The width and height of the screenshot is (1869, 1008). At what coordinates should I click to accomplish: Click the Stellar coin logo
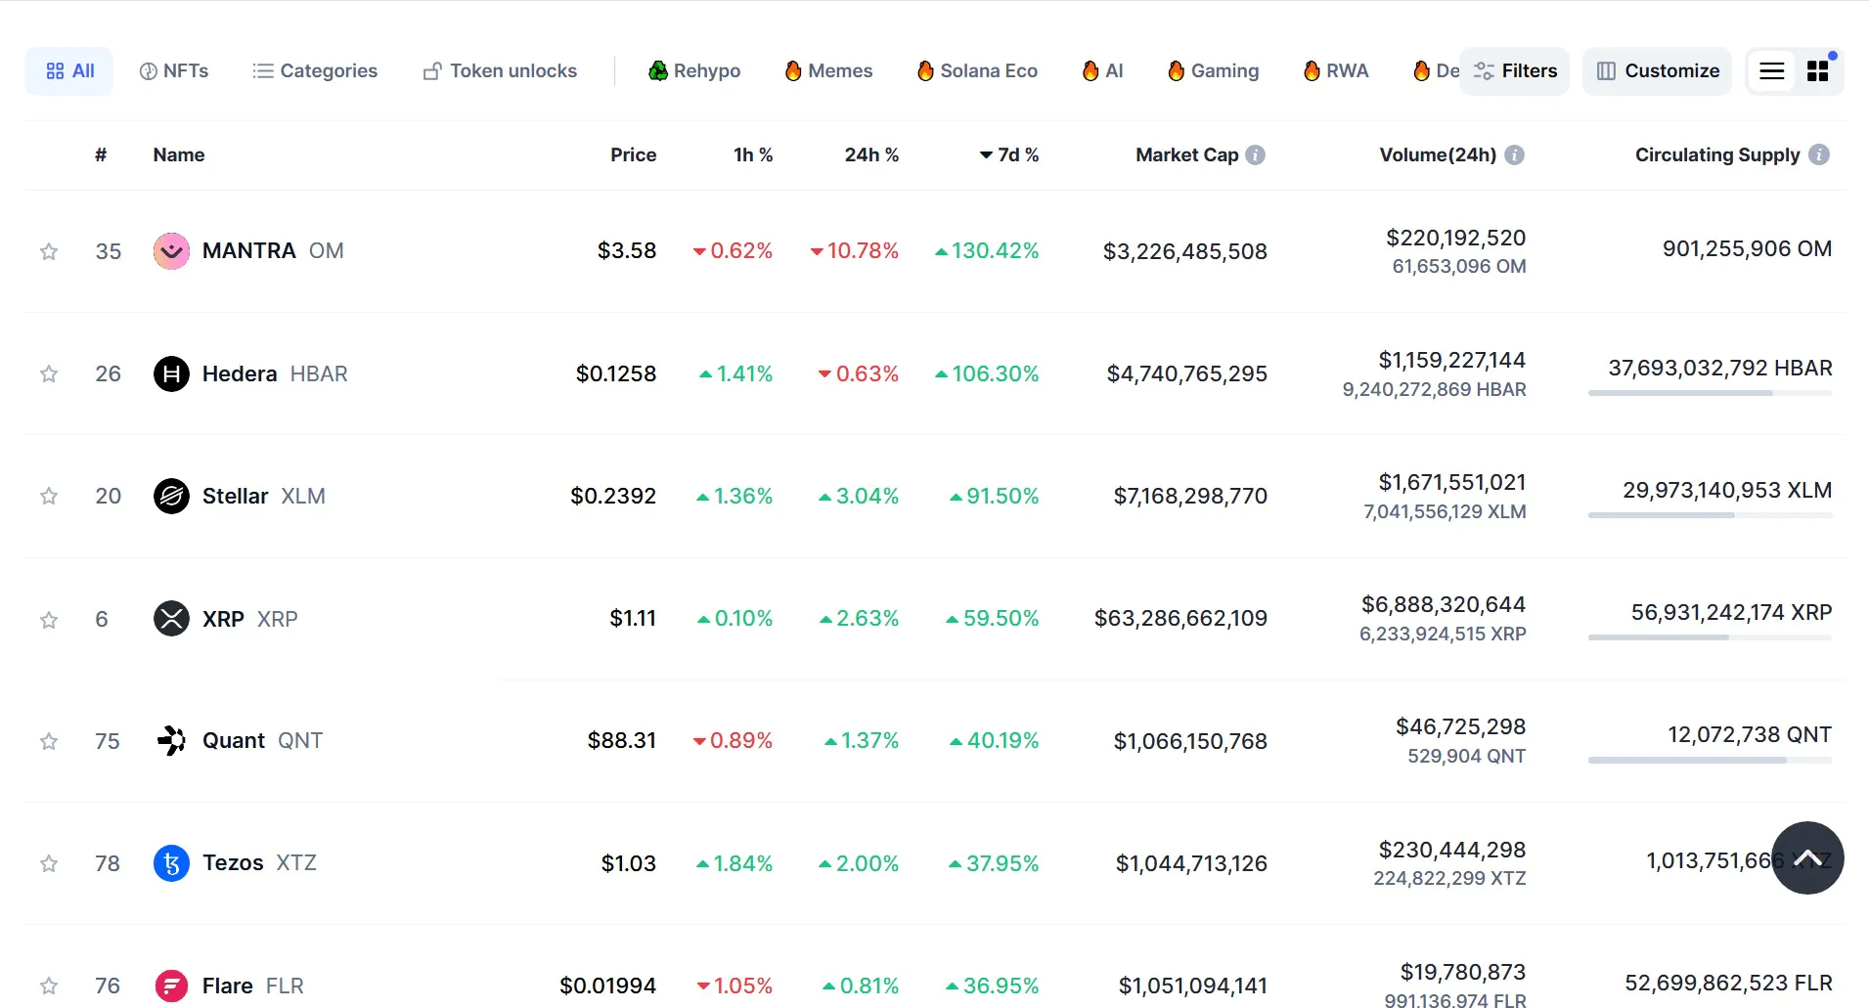[x=171, y=496]
